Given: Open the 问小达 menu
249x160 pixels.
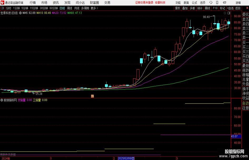Looking at the screenshot, I should (80, 3).
